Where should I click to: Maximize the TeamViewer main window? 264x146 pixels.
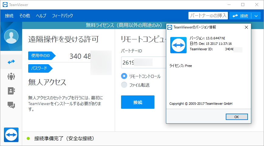[243, 5]
